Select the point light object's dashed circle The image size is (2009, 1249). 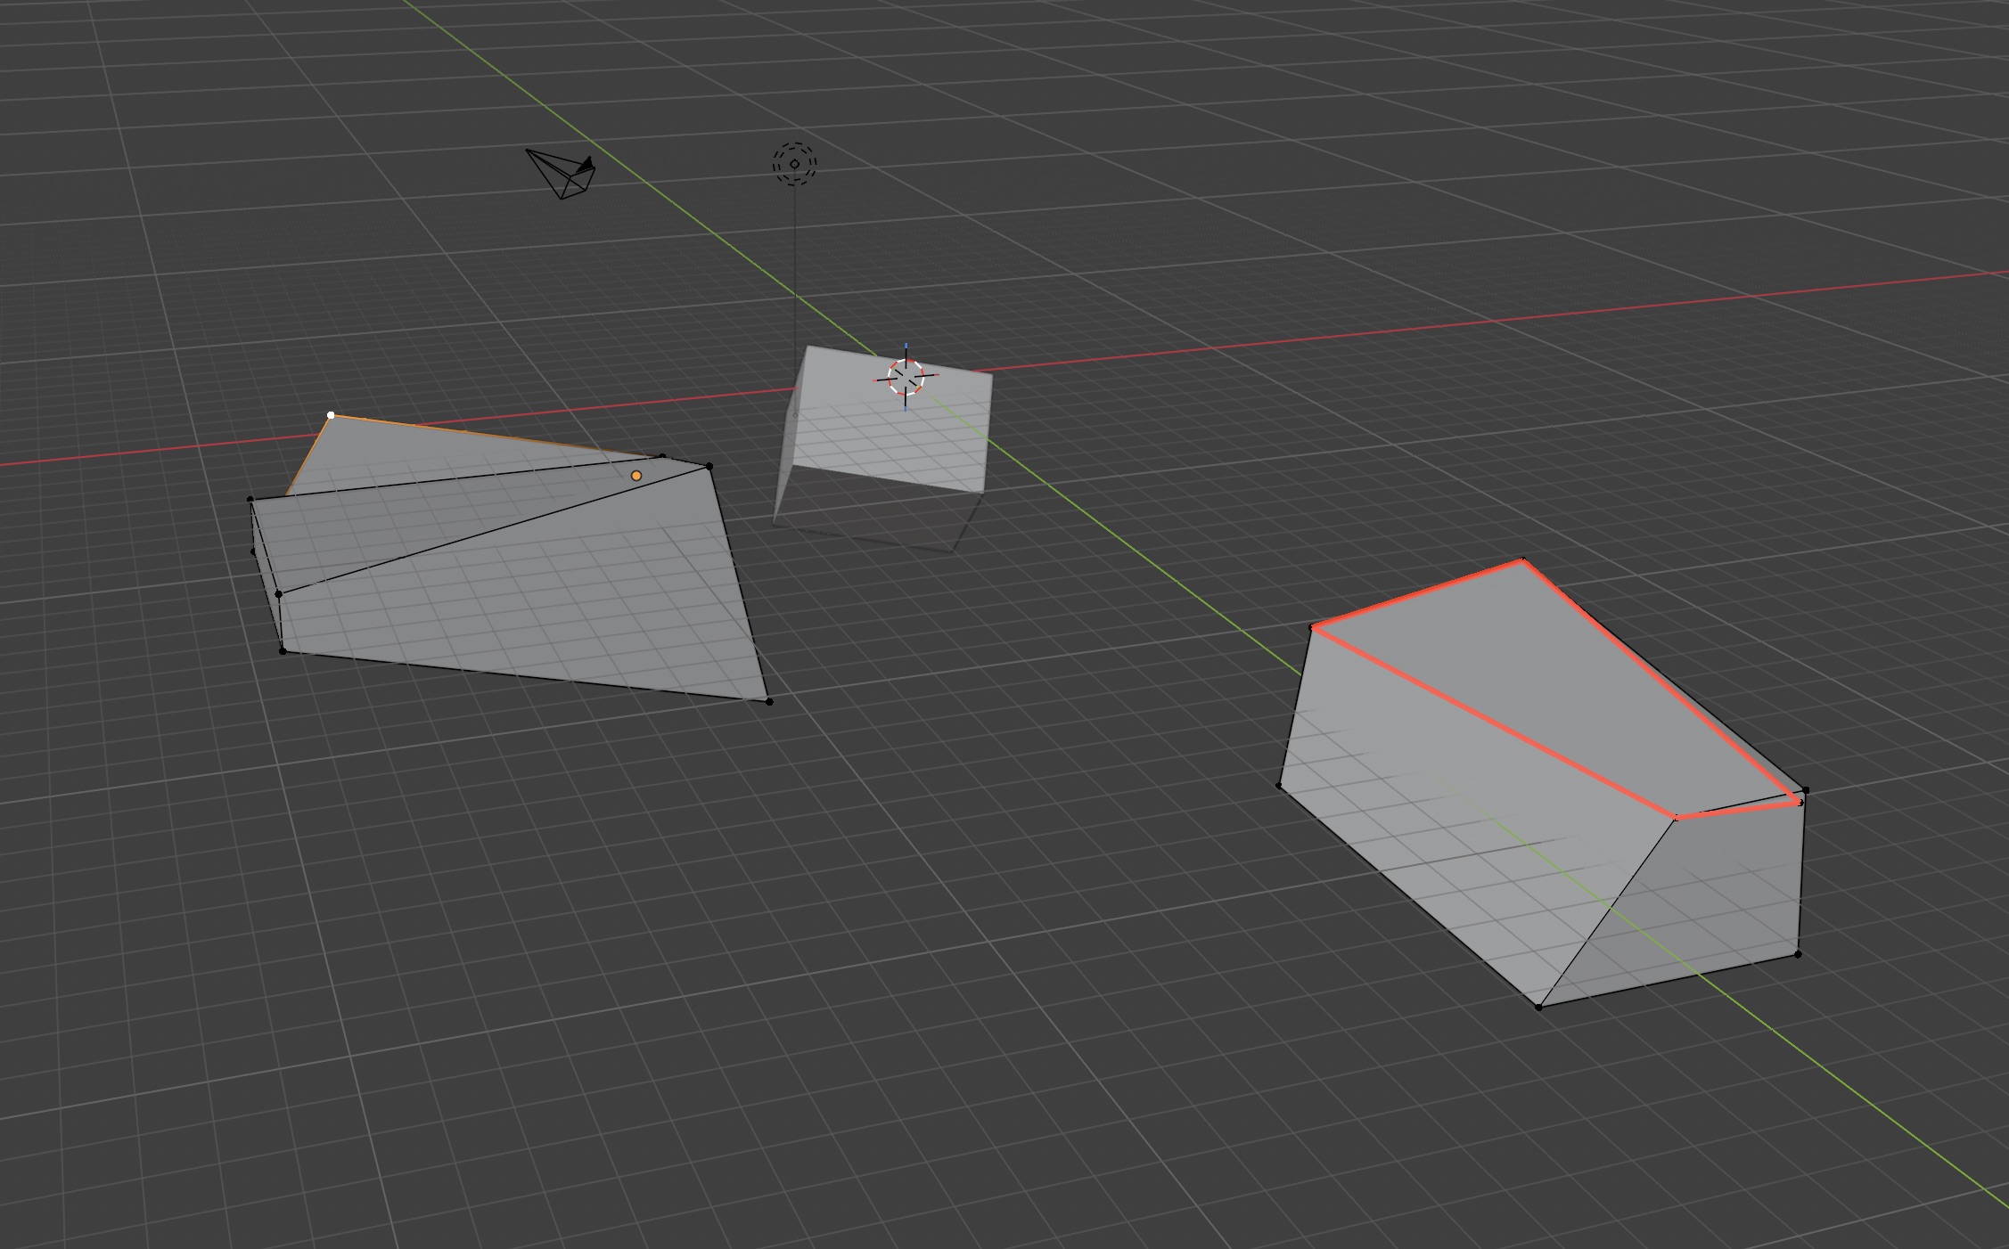coord(794,164)
